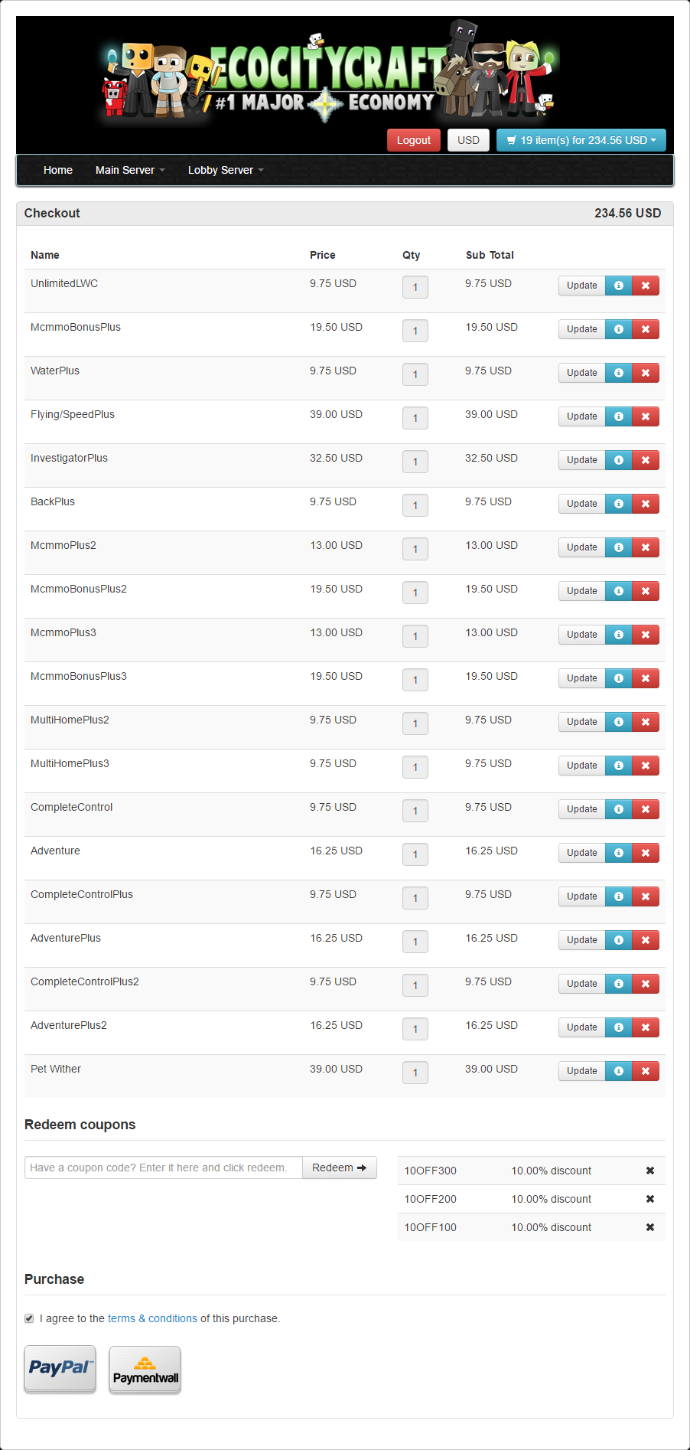Screen dimensions: 690x1450
Task: Go to the Home page
Action: click(x=58, y=170)
